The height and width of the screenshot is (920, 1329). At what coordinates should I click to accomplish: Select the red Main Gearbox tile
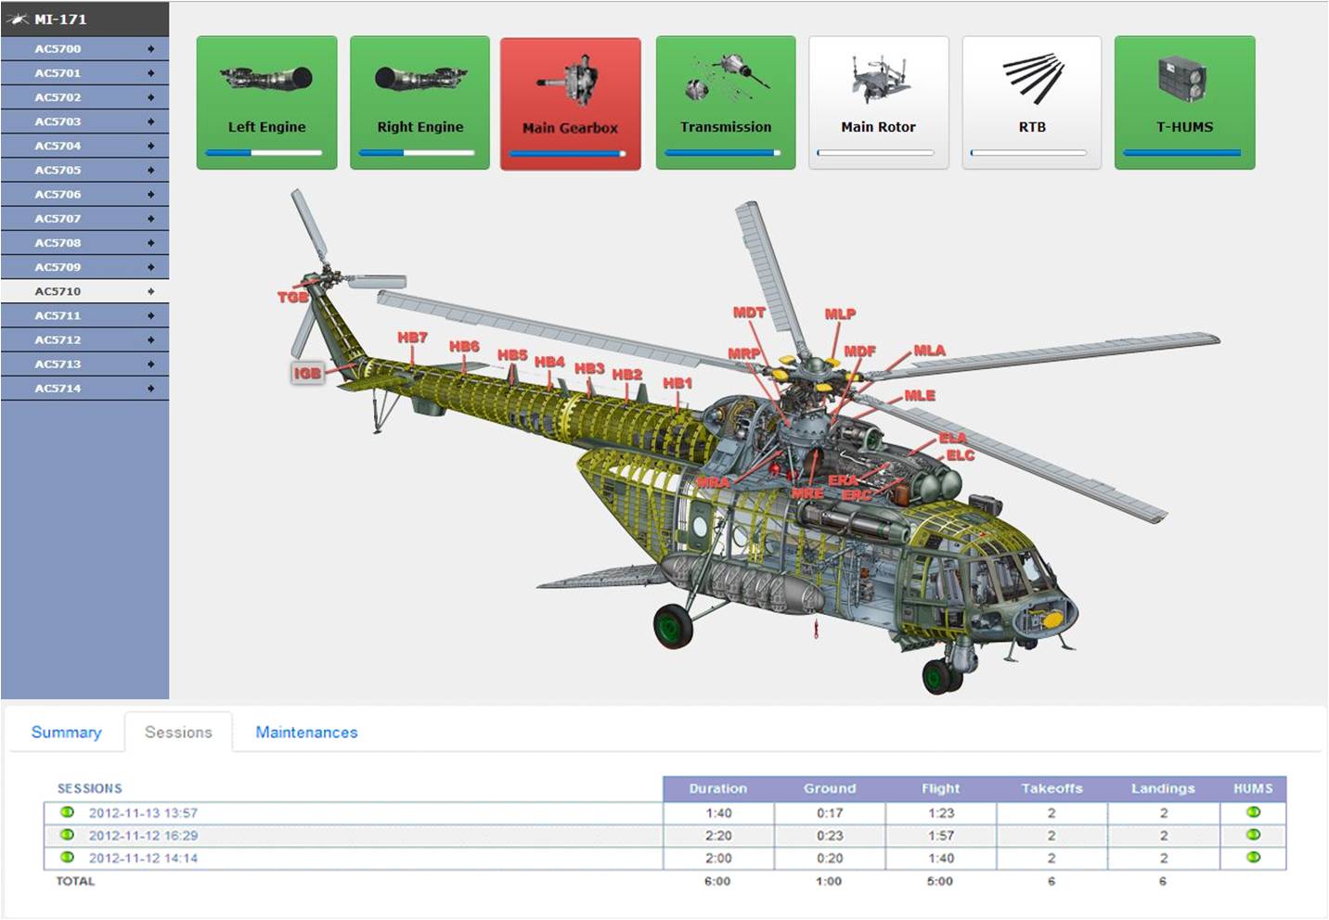click(x=571, y=104)
